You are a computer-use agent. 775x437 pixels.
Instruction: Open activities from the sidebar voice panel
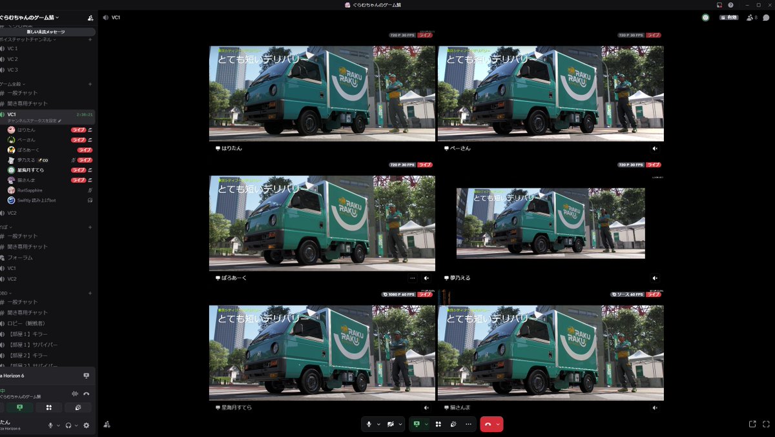(x=49, y=407)
